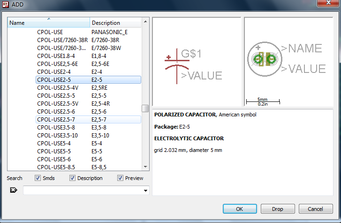Screen dimensions: 341x223
Task: Select the CPOL-USE row
Action: point(88,32)
